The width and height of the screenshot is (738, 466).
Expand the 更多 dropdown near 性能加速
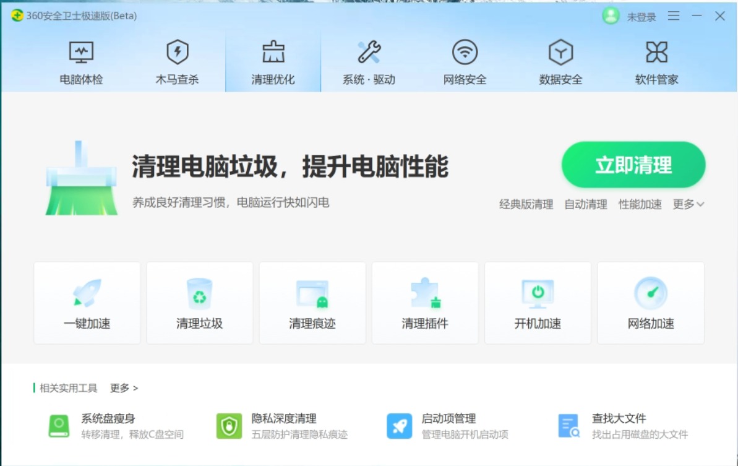click(x=689, y=204)
